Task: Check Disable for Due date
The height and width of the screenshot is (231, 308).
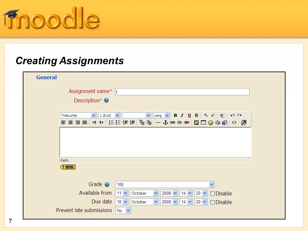Action: (212, 202)
